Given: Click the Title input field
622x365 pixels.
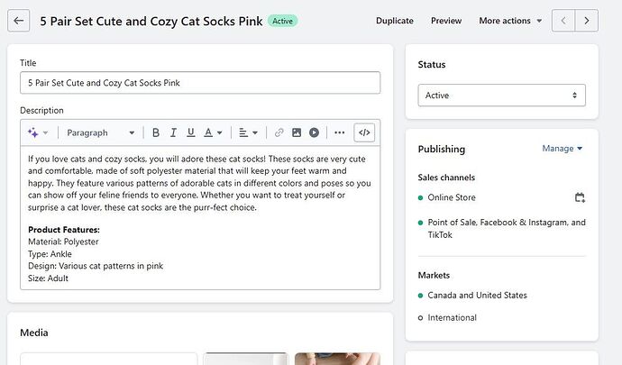Looking at the screenshot, I should coord(200,83).
